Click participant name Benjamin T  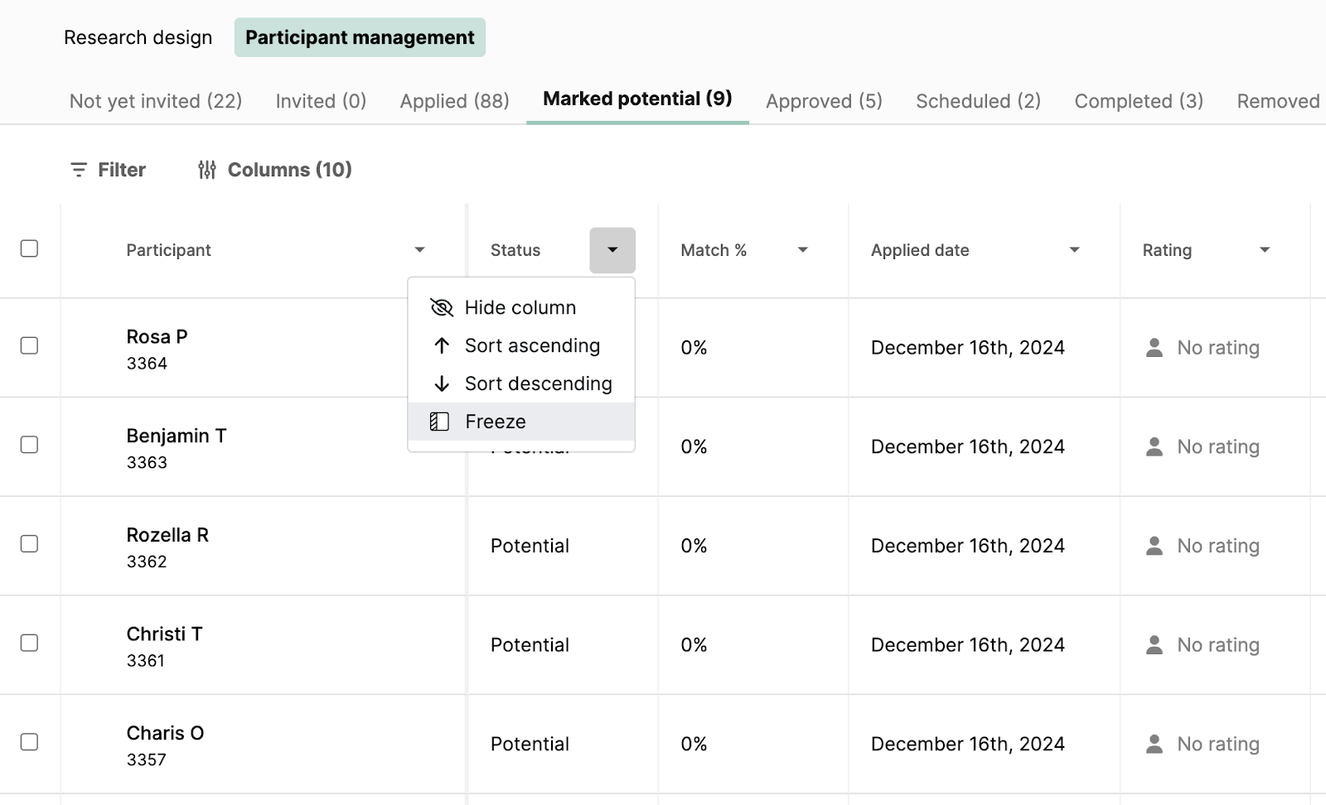177,436
